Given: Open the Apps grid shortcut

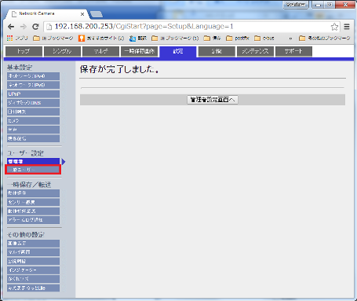Looking at the screenshot, I should pyautogui.click(x=17, y=39).
